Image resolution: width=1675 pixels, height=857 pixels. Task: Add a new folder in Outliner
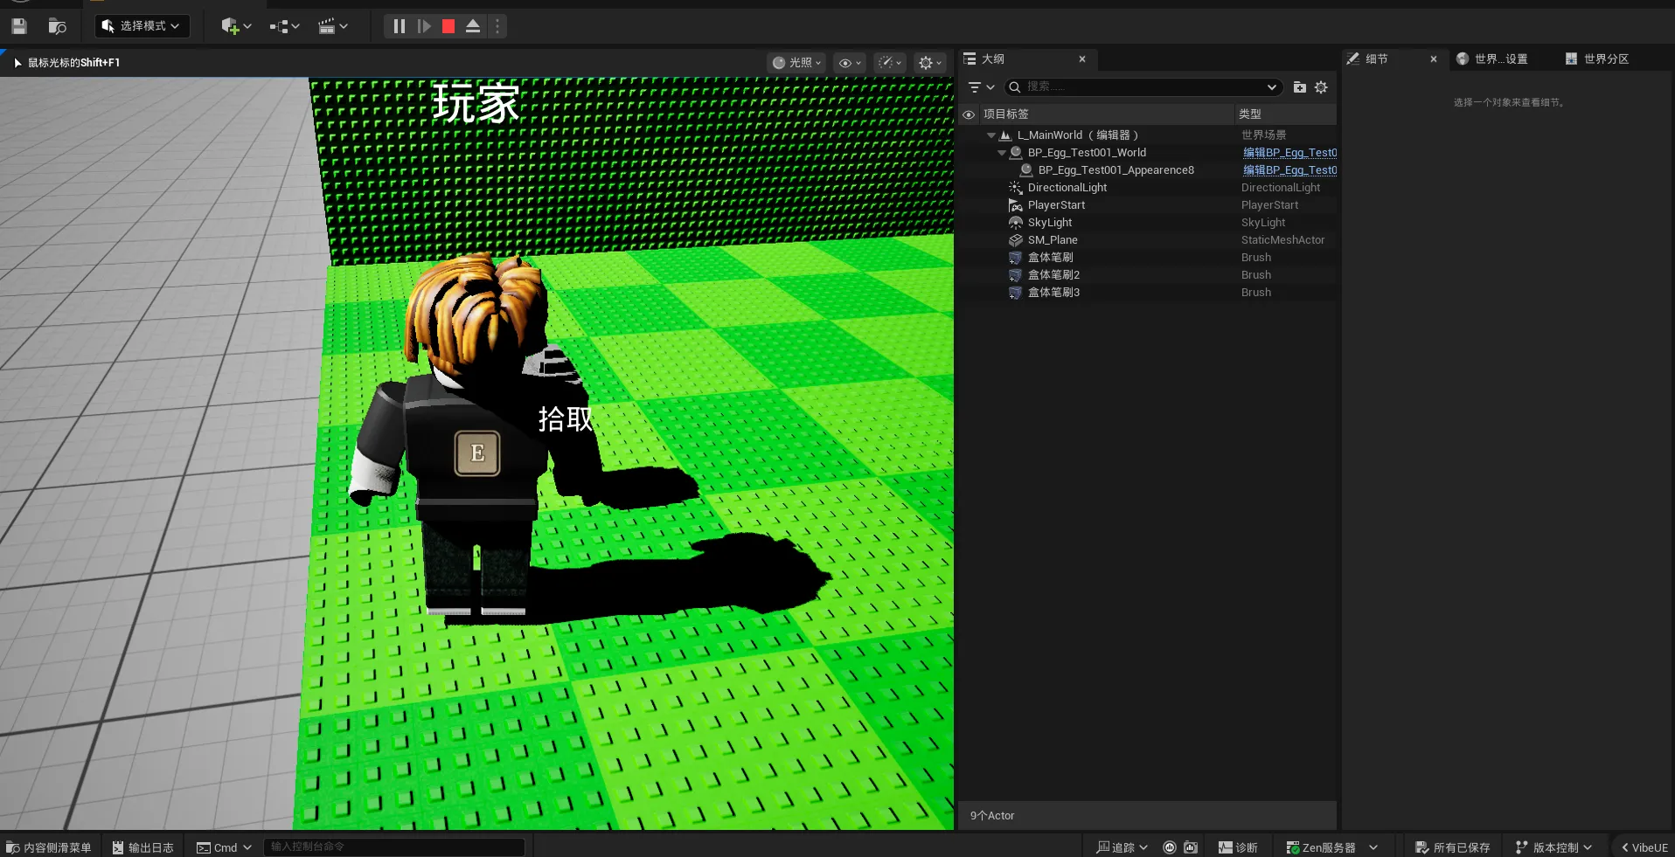1300,87
